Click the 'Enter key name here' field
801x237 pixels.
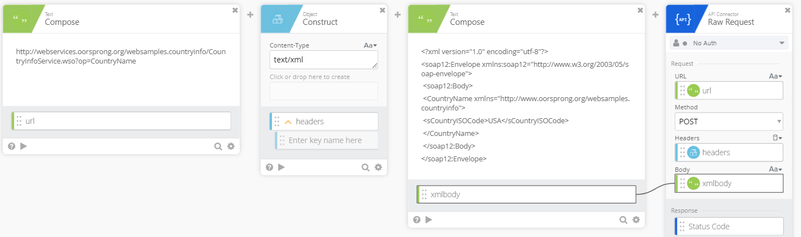[x=326, y=140]
